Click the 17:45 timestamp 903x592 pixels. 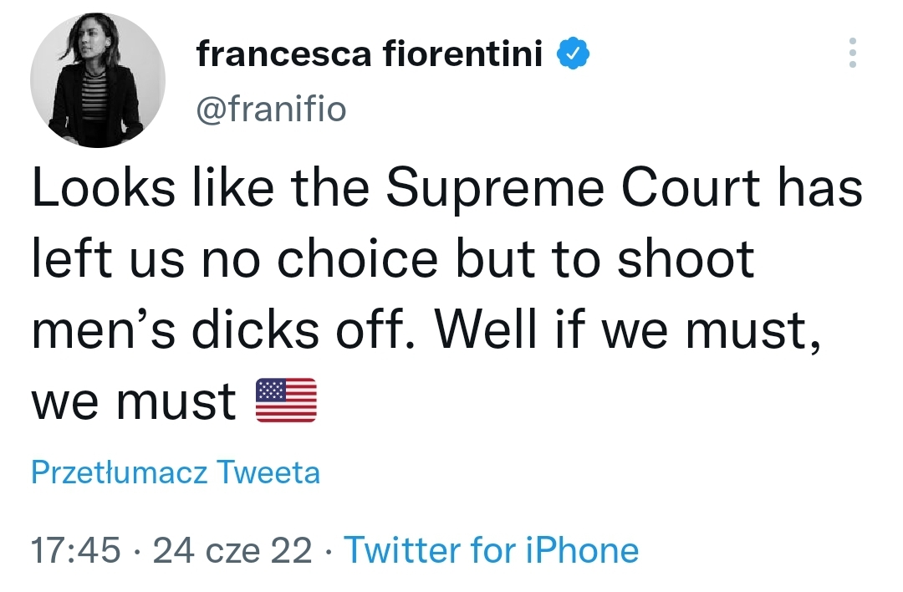point(76,550)
